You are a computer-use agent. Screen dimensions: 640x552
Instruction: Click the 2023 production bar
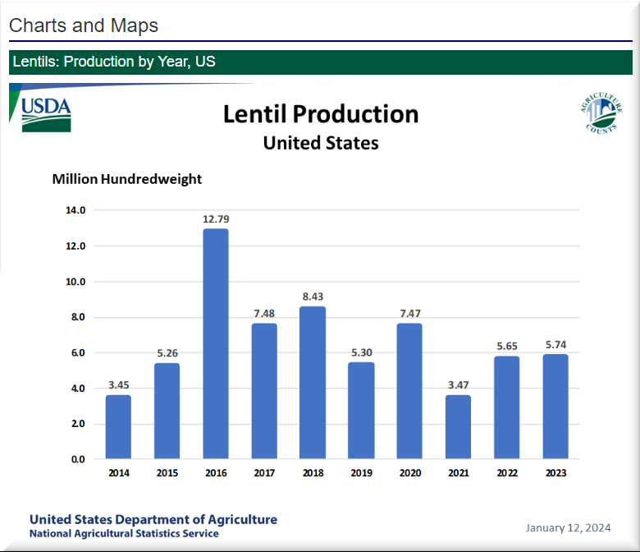pyautogui.click(x=555, y=407)
